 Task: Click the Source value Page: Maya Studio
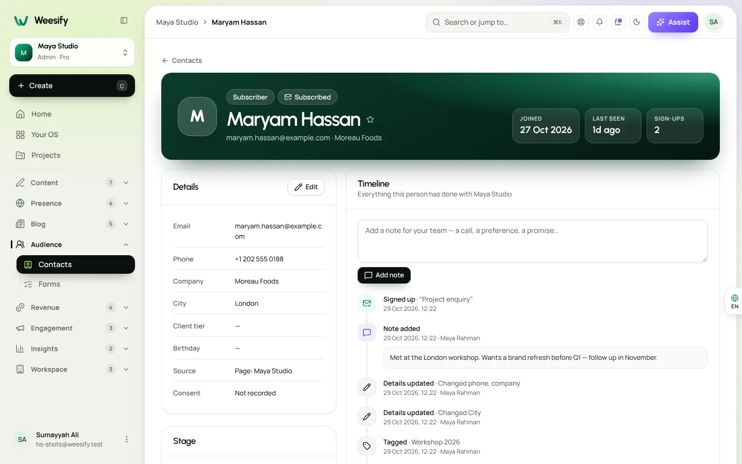pyautogui.click(x=263, y=371)
